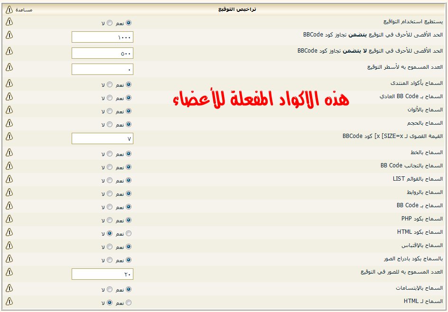
Task: Choose 'لا' for allowing colors (بالألوان)
Action: tap(110, 111)
